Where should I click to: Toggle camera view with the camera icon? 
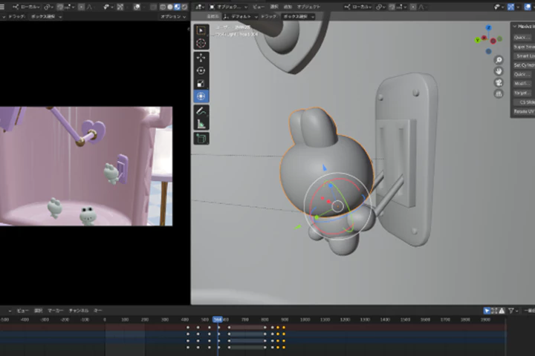point(499,82)
